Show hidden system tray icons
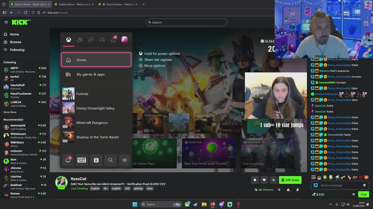 click(330, 204)
